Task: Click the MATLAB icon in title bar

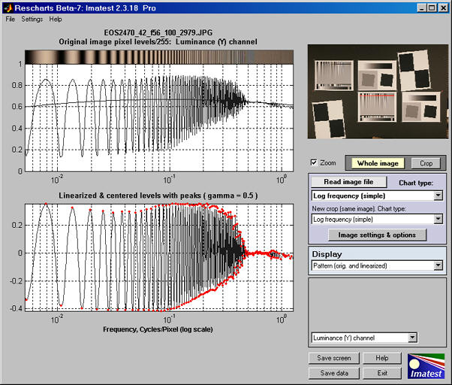Action: coord(8,8)
